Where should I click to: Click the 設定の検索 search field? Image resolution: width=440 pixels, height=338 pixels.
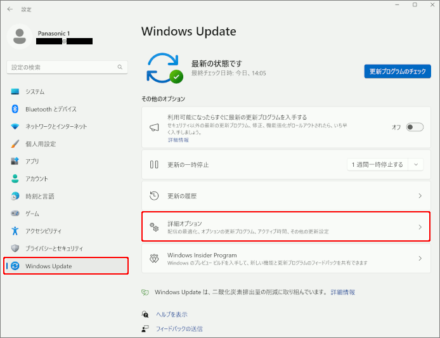click(x=67, y=67)
